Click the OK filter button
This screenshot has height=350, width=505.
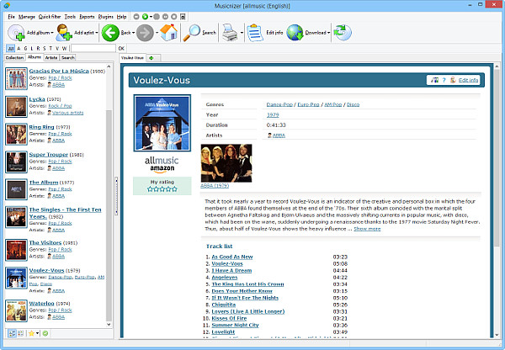click(121, 49)
